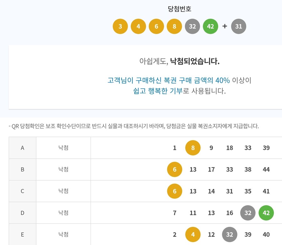This screenshot has height=245, width=282.
Task: Click the highlighted ball 8 in row A
Action: [193, 148]
